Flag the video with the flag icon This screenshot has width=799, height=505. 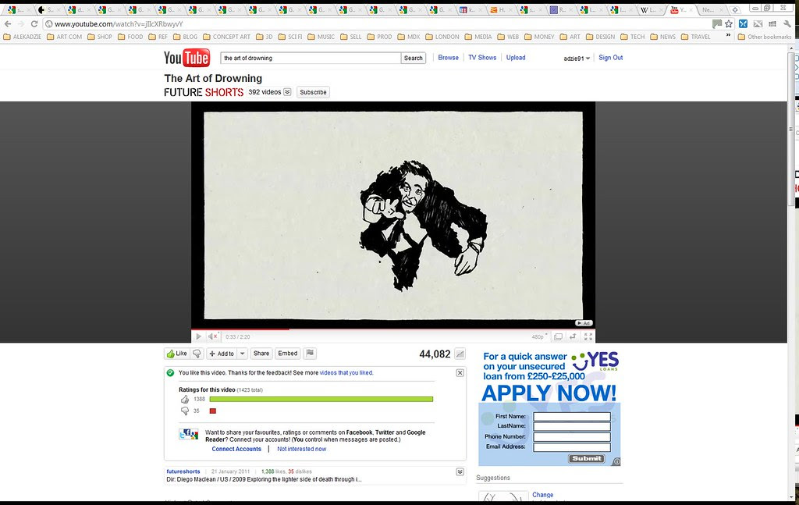click(310, 353)
